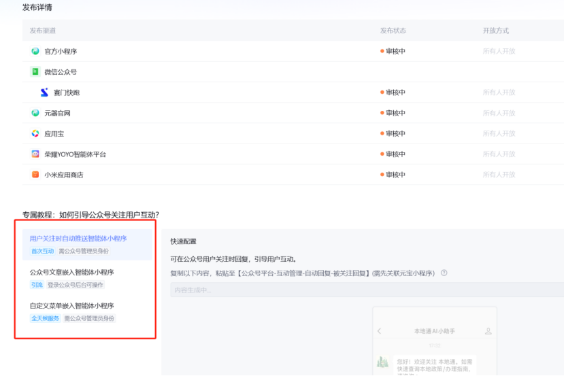Click 审核中 status for 应用宝

[x=393, y=133]
